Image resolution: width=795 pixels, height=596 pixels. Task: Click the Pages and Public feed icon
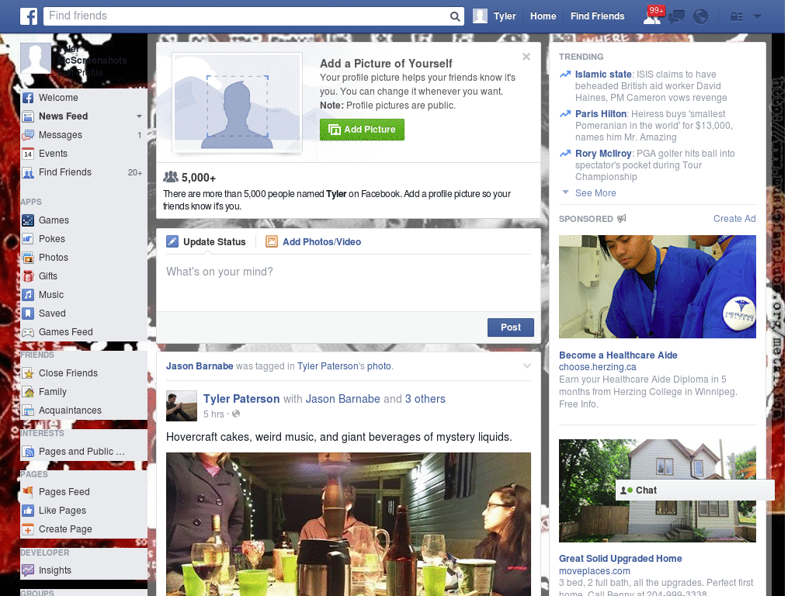click(x=28, y=452)
